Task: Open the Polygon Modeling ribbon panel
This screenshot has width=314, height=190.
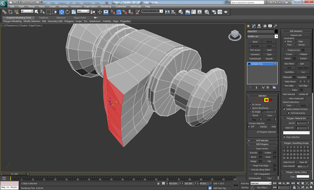Action: pyautogui.click(x=12, y=21)
